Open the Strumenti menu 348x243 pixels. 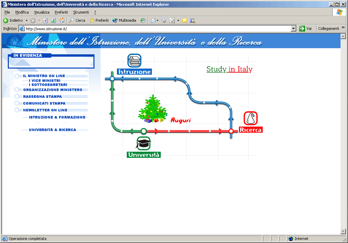81,12
